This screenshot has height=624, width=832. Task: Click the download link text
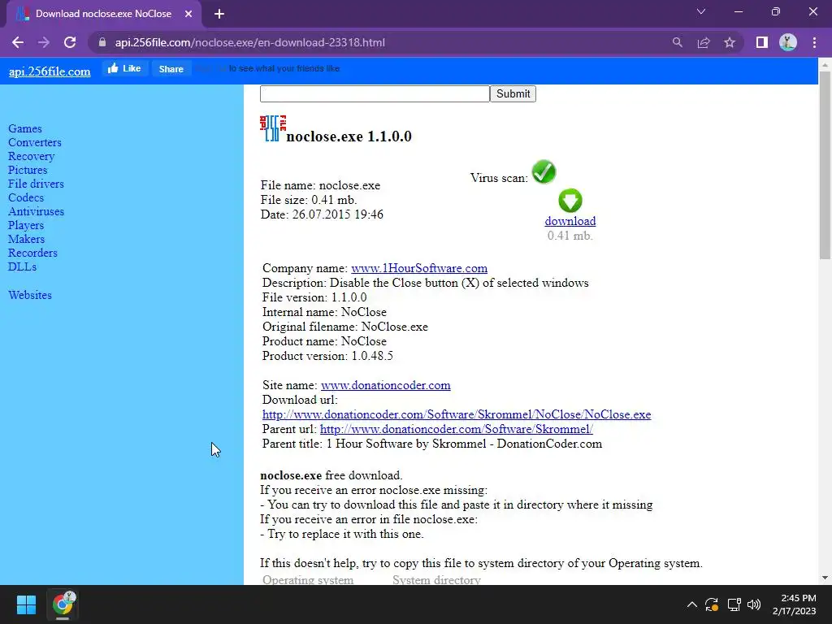(570, 221)
